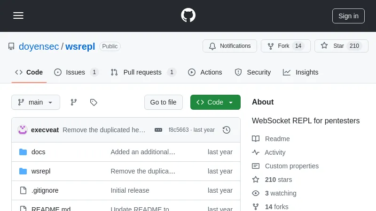This screenshot has height=211, width=376.
Task: Click Go to file search field
Action: [x=163, y=102]
